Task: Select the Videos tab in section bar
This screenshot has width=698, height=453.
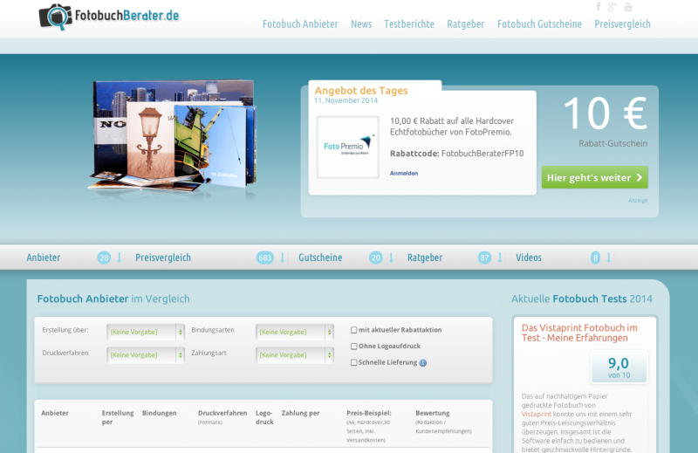Action: pyautogui.click(x=529, y=257)
